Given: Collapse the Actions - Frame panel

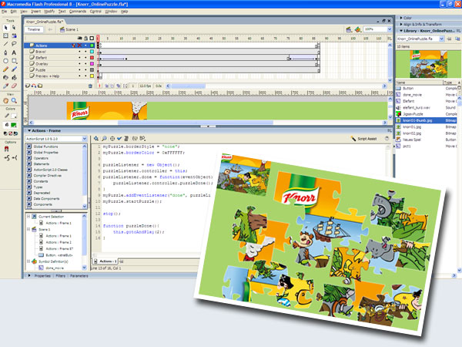Looking at the screenshot, I should coord(29,130).
